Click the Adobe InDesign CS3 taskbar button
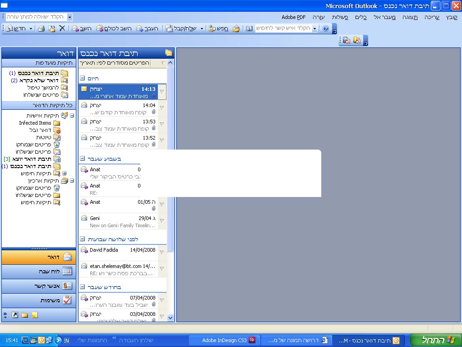This screenshot has width=462, height=347. pos(224,340)
